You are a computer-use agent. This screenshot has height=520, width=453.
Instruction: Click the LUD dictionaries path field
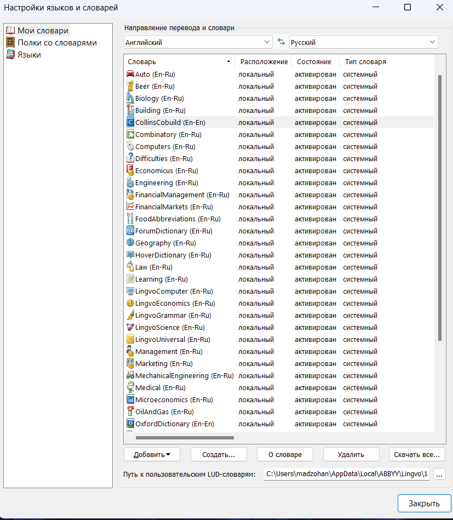(x=346, y=474)
